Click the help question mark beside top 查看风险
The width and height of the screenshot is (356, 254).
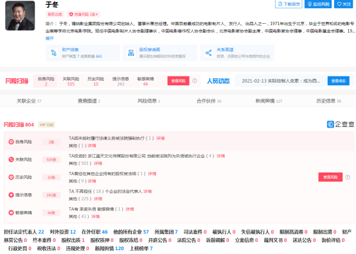pos(195,81)
